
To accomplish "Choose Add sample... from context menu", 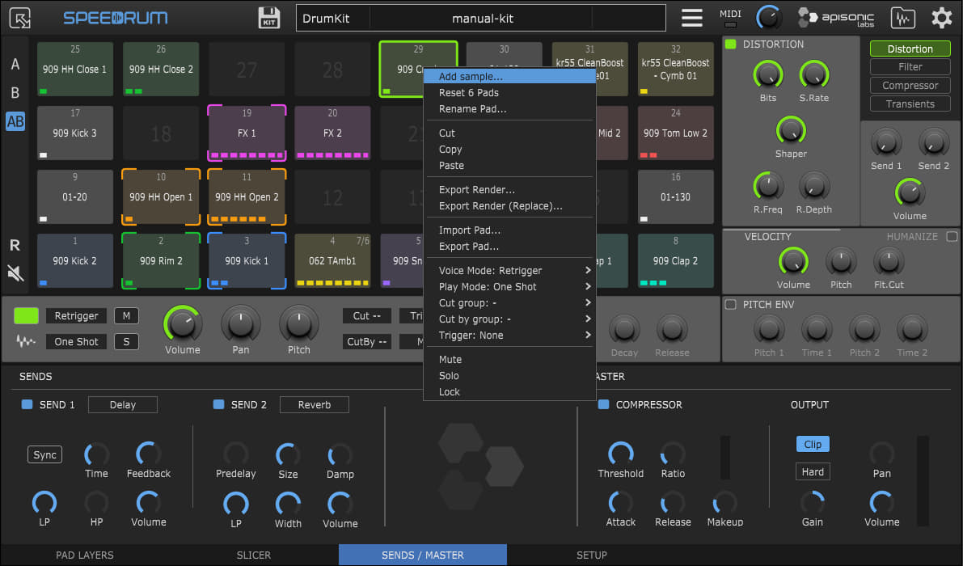I will pyautogui.click(x=471, y=77).
